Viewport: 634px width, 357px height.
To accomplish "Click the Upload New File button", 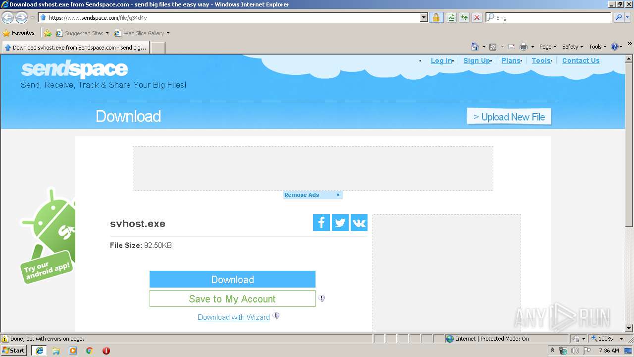I will coord(509,117).
